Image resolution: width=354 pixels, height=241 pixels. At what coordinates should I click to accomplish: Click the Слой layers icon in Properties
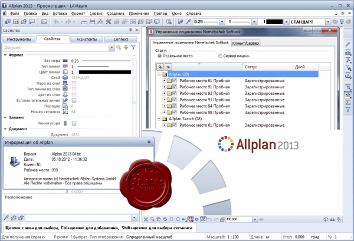65,78
